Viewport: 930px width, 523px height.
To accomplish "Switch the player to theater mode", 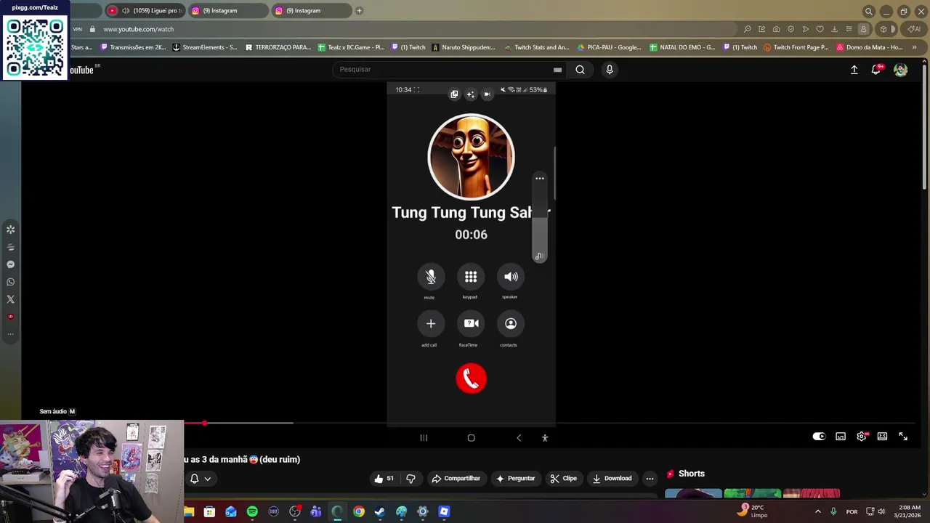I will click(x=882, y=437).
